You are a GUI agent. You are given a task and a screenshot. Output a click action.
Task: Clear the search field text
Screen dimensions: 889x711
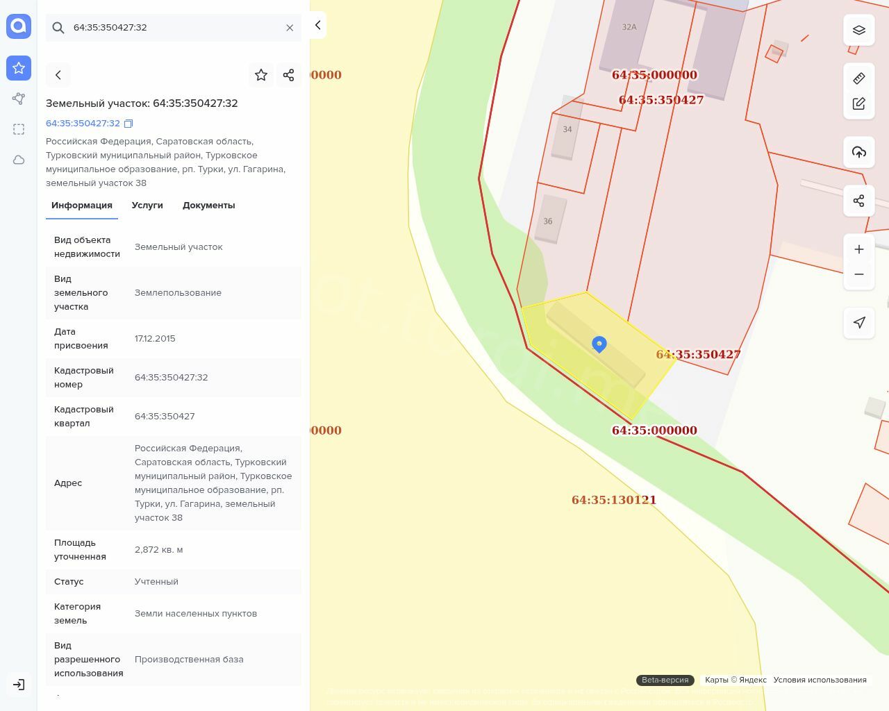[x=290, y=28]
